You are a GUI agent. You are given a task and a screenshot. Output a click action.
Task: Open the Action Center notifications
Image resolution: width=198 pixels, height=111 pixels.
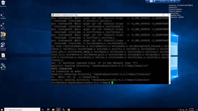point(197,110)
